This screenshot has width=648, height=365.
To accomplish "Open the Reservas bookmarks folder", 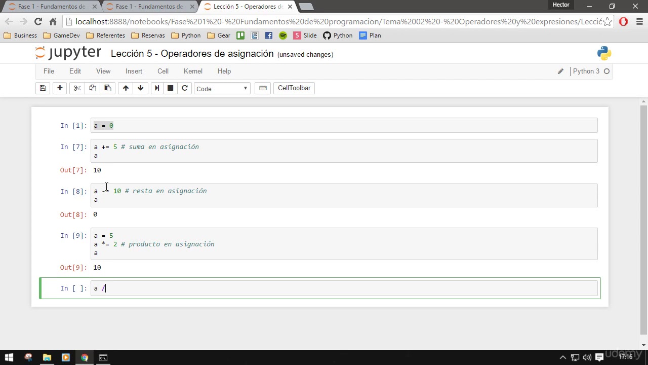I will coord(148,35).
